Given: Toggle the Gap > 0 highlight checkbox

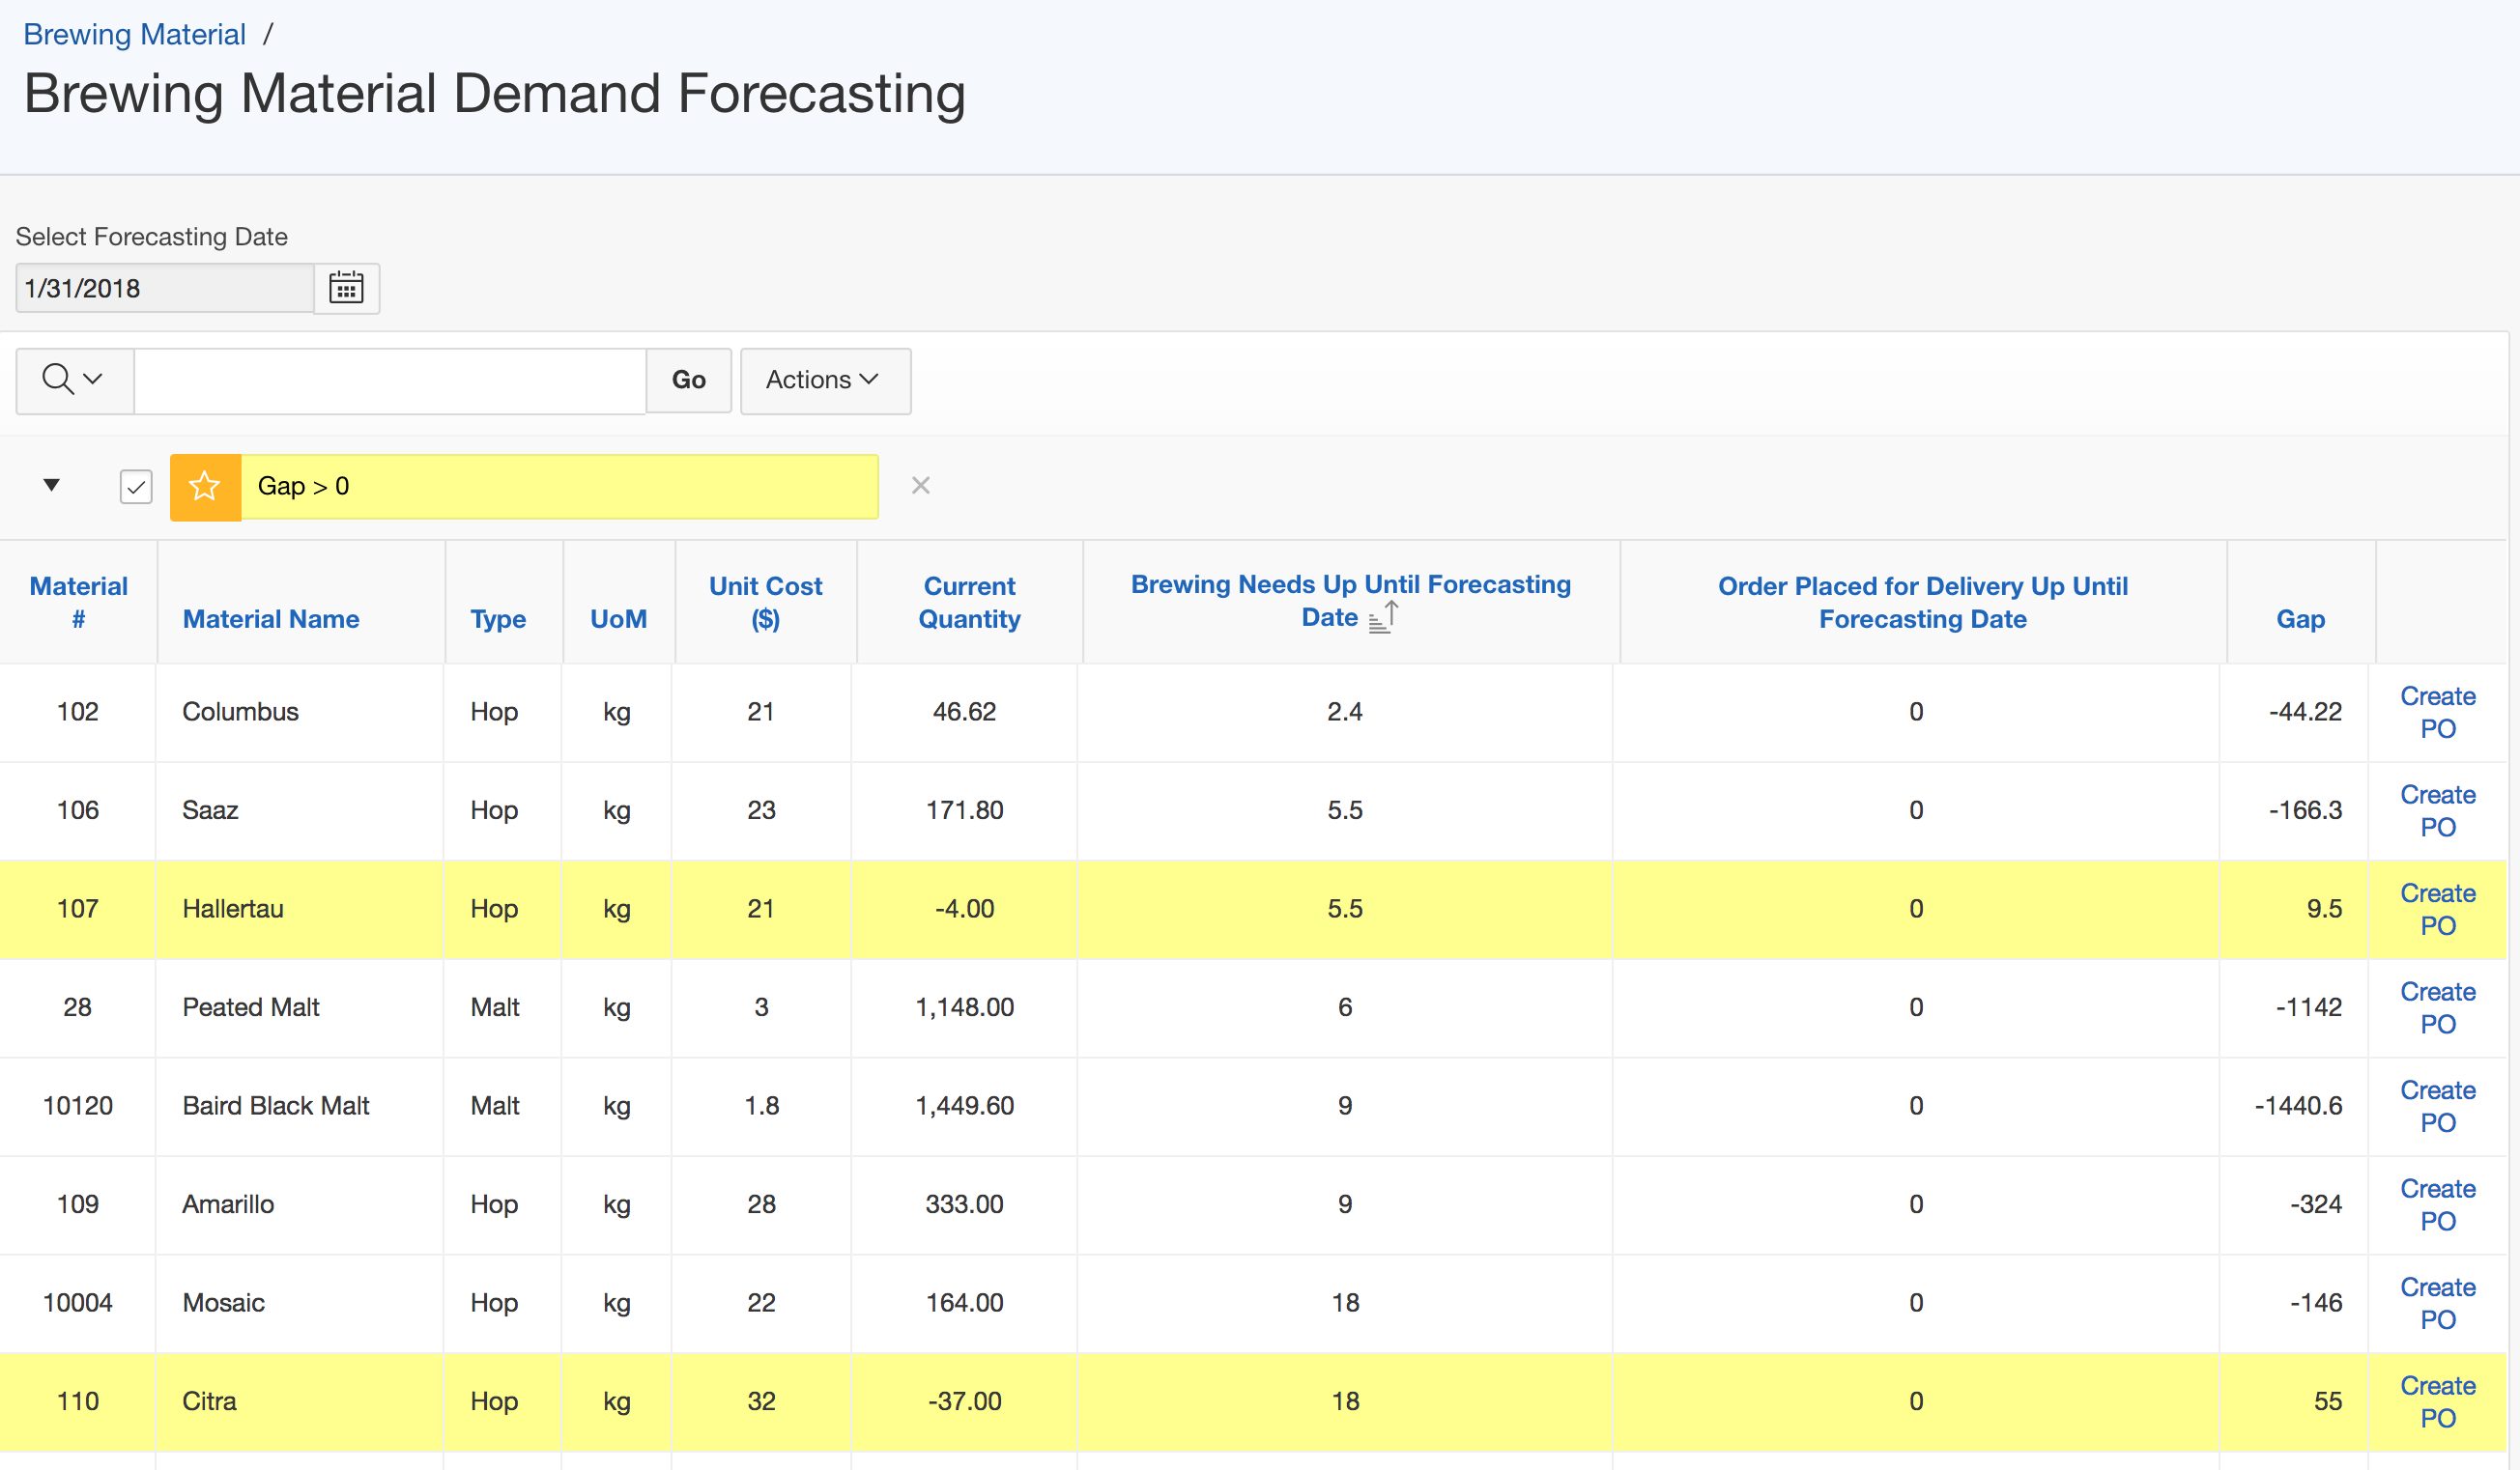Looking at the screenshot, I should 136,487.
